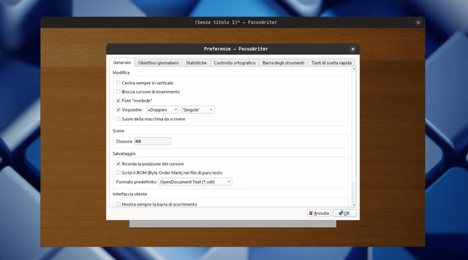Open the Formato predefinito dropdown

195,182
